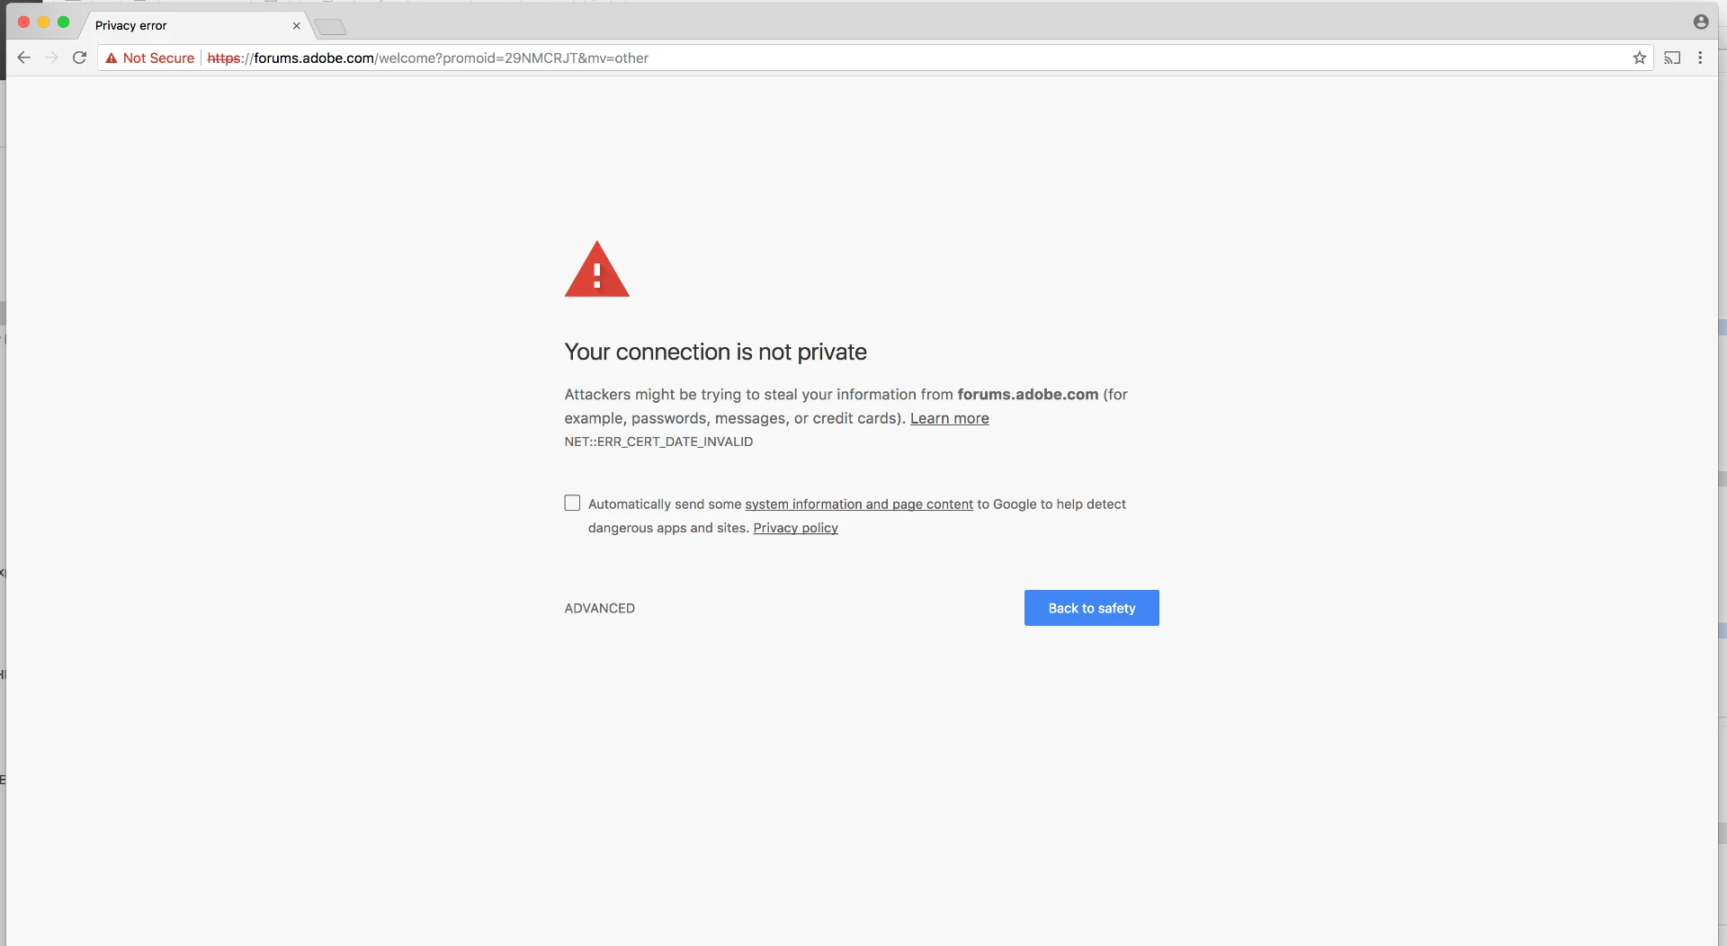The height and width of the screenshot is (946, 1727).
Task: Enable automatic sending of system information checkbox
Action: (572, 503)
